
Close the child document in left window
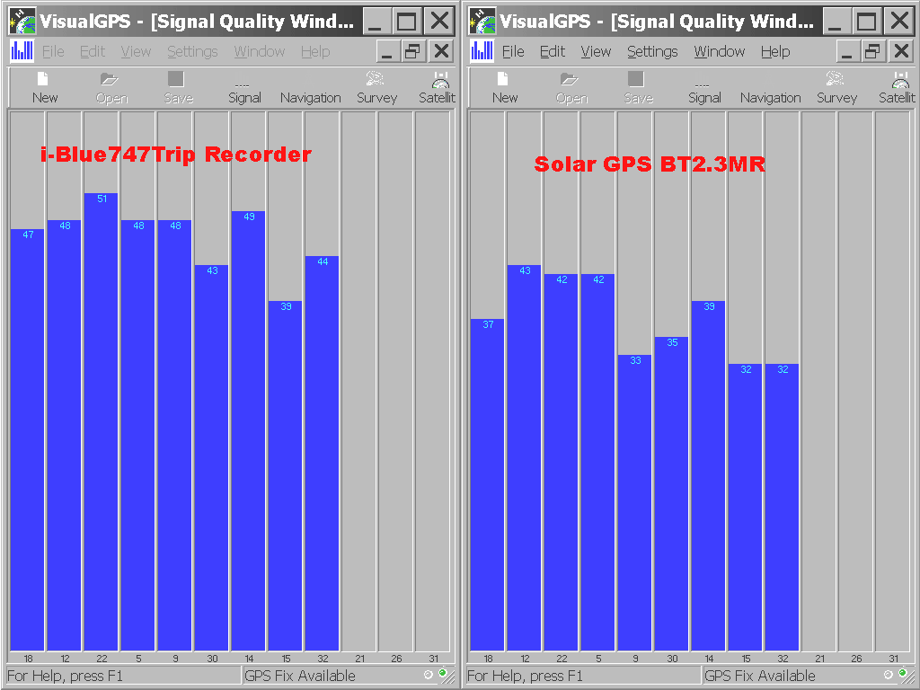click(441, 51)
